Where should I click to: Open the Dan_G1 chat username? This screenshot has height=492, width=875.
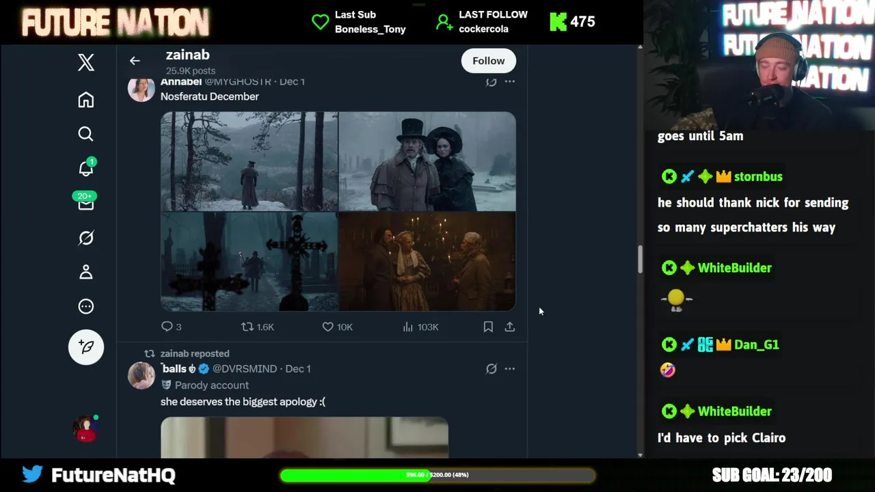pos(756,344)
